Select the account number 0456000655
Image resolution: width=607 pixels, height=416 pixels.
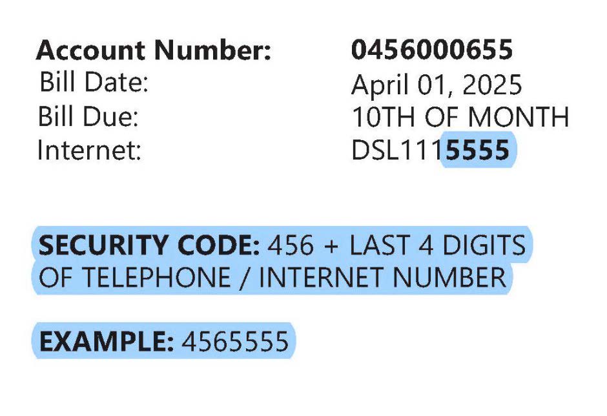coord(432,50)
